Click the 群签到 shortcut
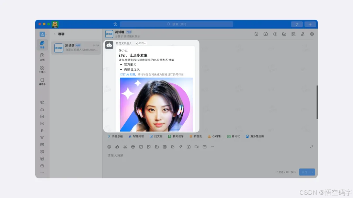The image size is (353, 198). point(196,136)
